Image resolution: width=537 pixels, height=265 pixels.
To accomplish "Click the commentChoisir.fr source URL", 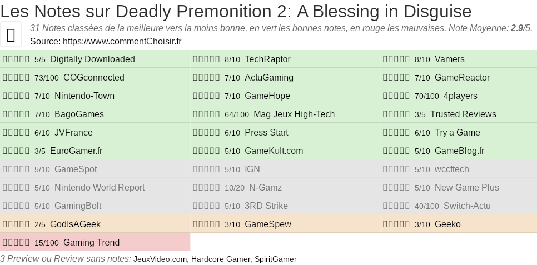I will [x=122, y=41].
